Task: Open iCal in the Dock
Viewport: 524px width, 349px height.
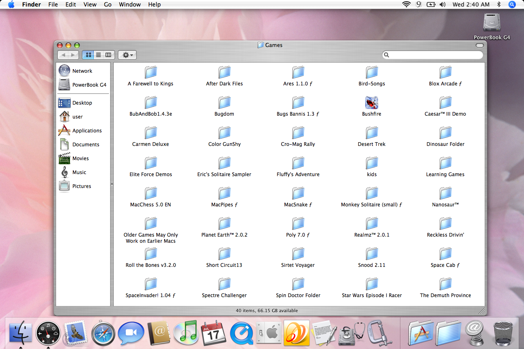Action: pyautogui.click(x=214, y=333)
